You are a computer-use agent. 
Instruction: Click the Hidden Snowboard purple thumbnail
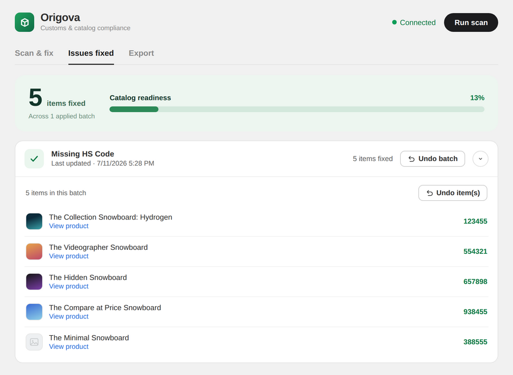(x=34, y=282)
